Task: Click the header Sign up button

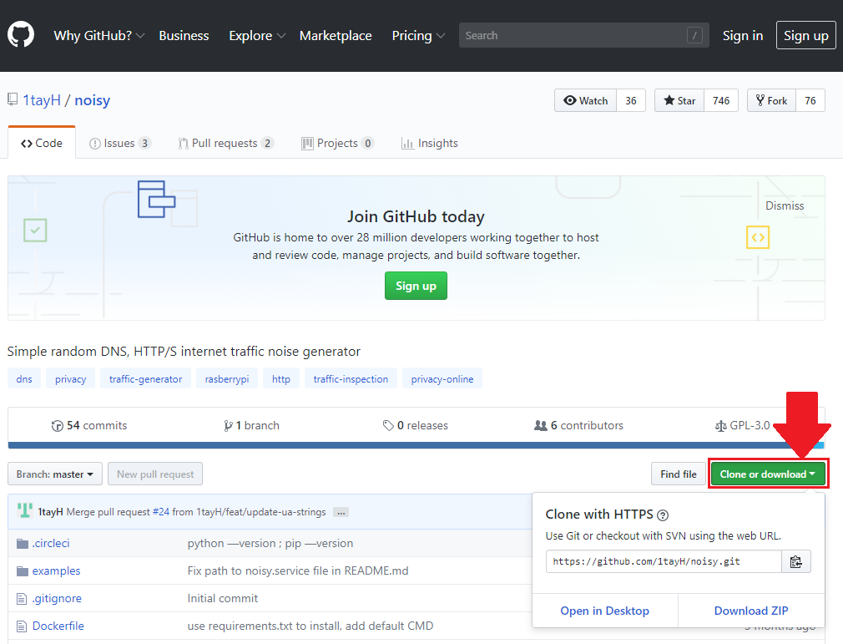Action: 806,36
